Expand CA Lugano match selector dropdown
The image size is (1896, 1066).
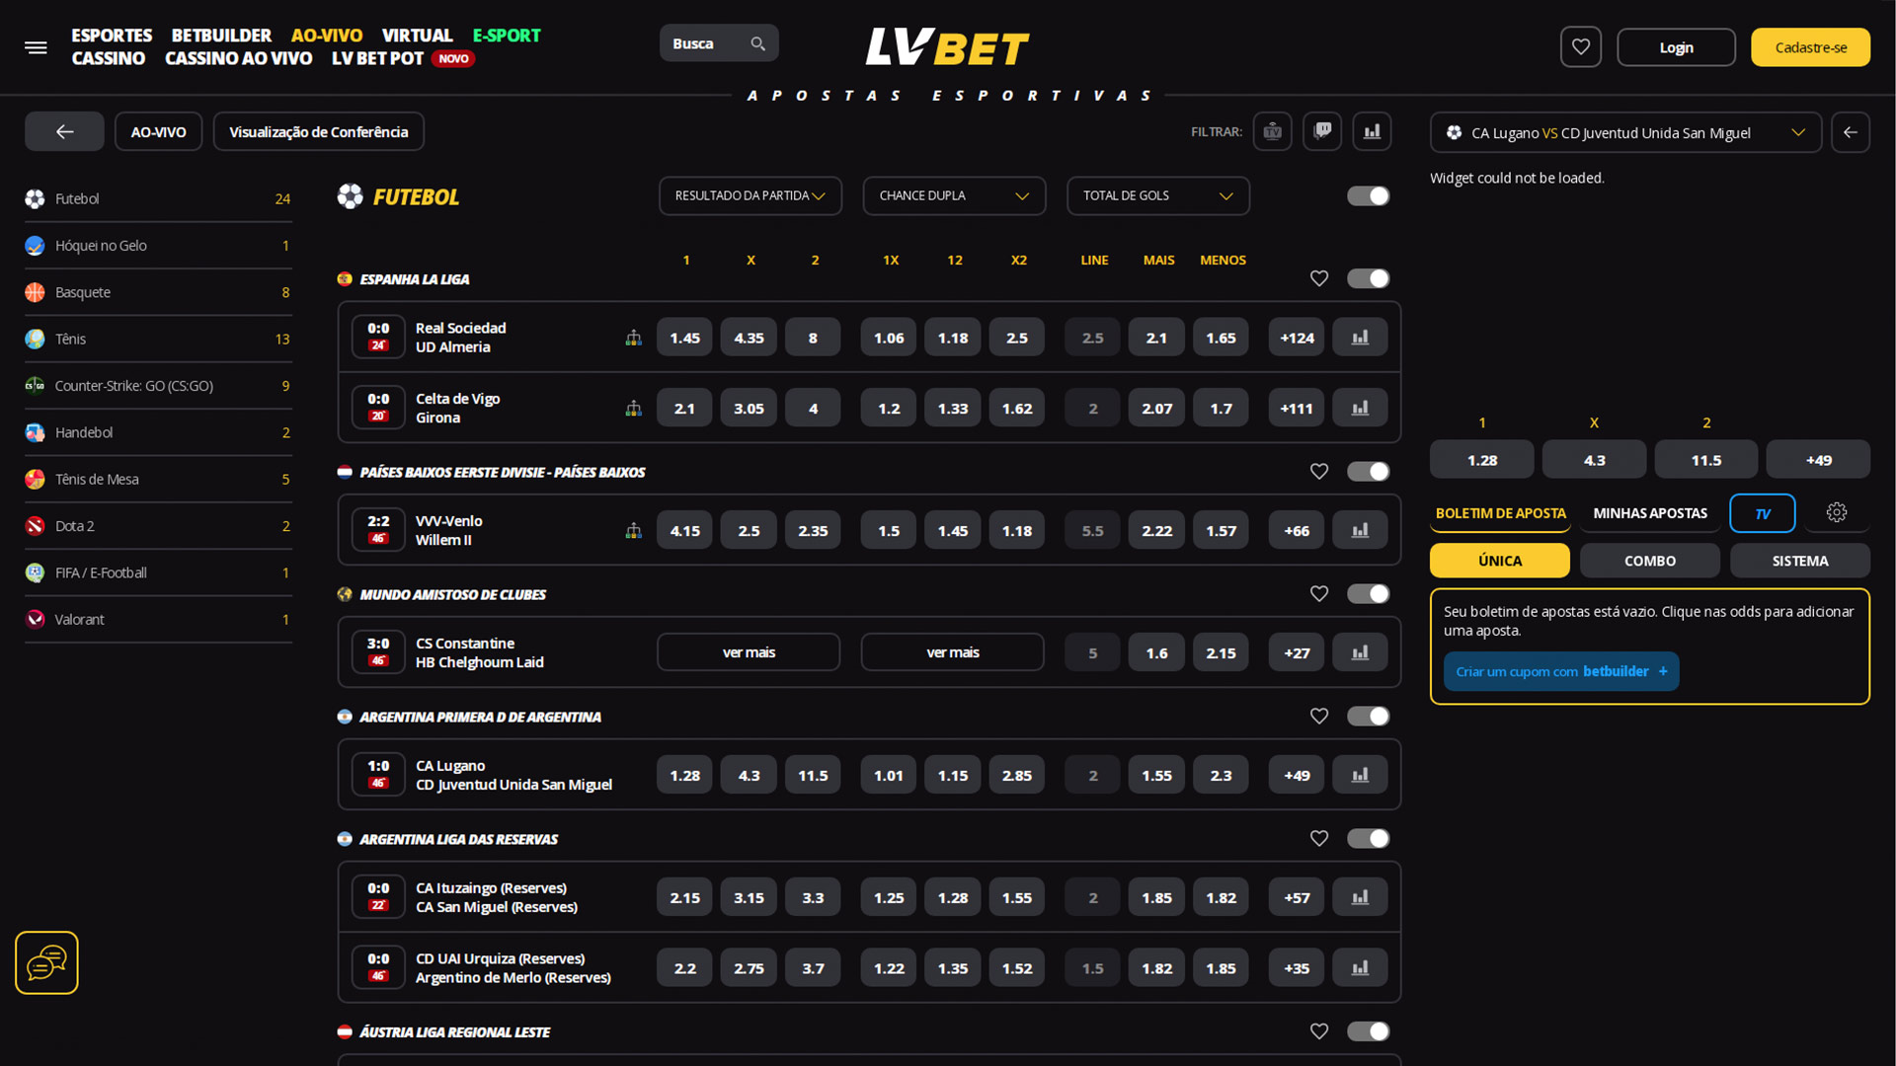click(1625, 132)
